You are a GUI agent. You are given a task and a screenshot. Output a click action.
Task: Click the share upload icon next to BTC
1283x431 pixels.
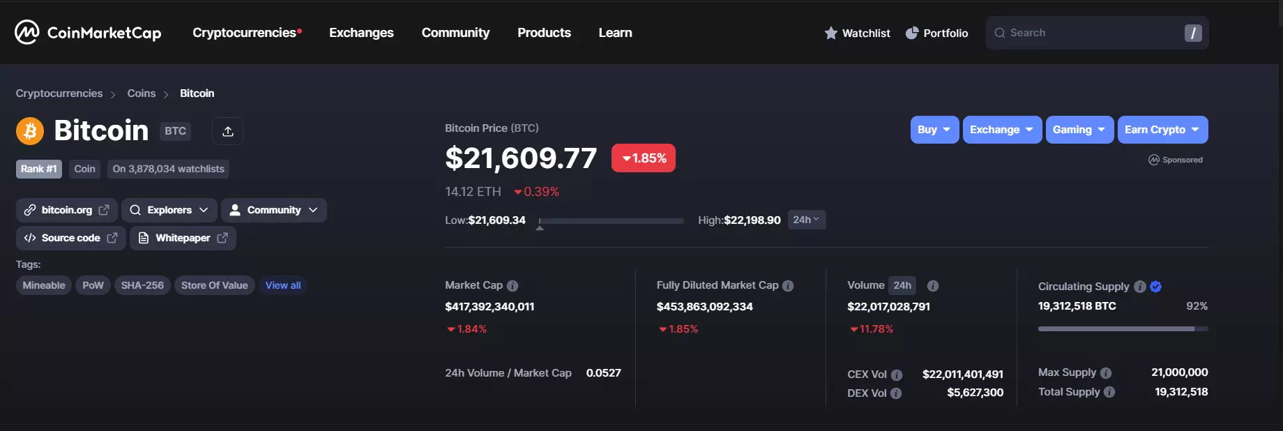pyautogui.click(x=227, y=131)
